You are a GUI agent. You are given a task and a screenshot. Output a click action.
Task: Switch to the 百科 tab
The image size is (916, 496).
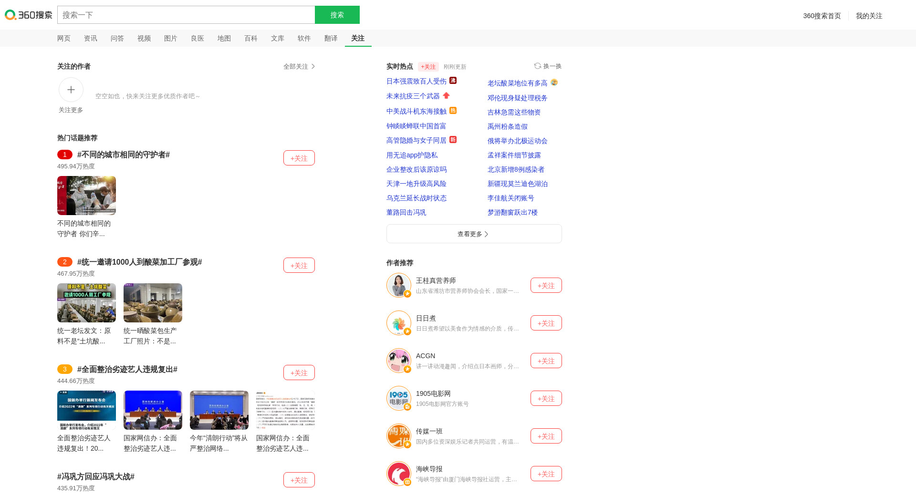point(250,38)
